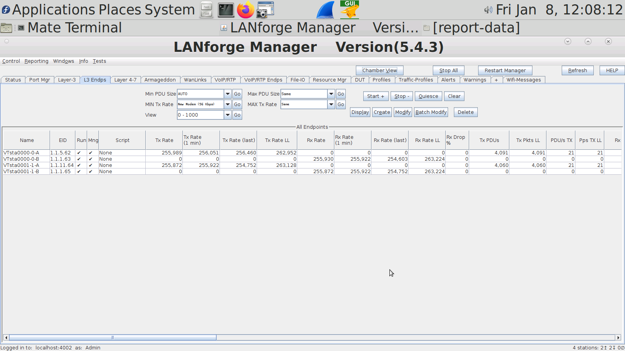The image size is (625, 351).
Task: Switch to the WanLinks tab
Action: point(195,80)
